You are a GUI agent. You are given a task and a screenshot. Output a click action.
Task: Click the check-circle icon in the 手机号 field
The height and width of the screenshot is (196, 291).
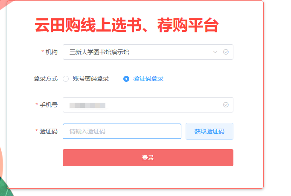pos(226,105)
